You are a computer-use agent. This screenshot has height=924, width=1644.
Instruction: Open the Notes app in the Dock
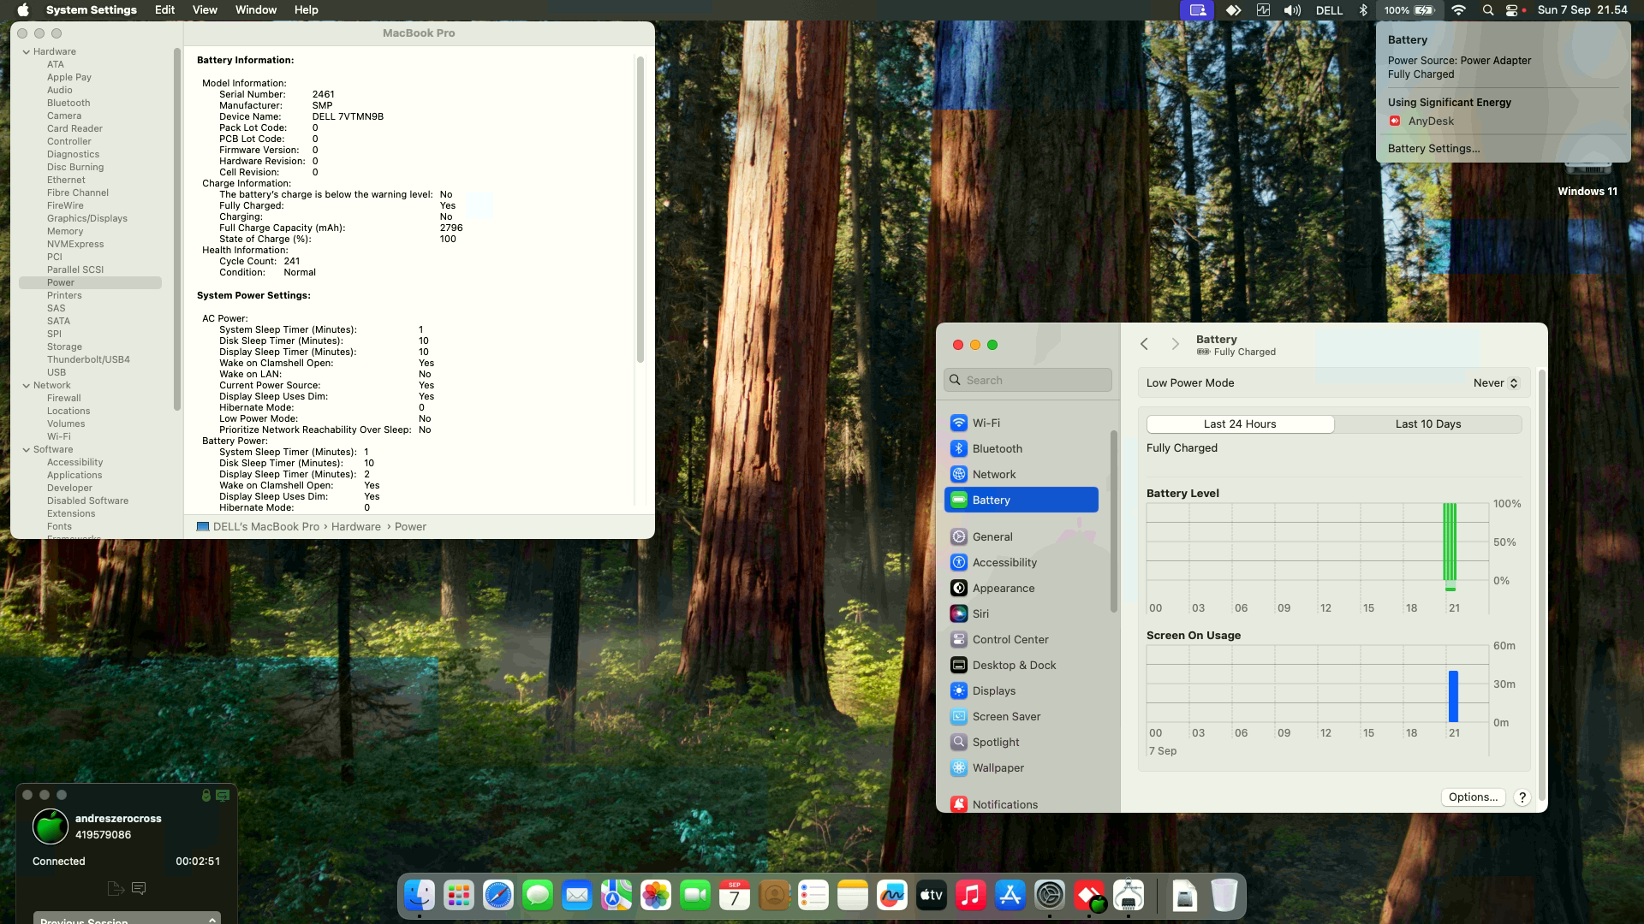tap(853, 896)
